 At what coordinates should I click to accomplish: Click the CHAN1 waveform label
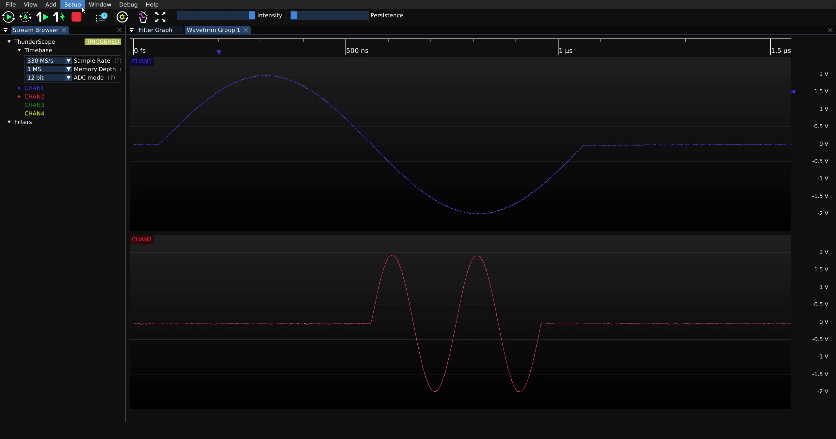coord(142,61)
